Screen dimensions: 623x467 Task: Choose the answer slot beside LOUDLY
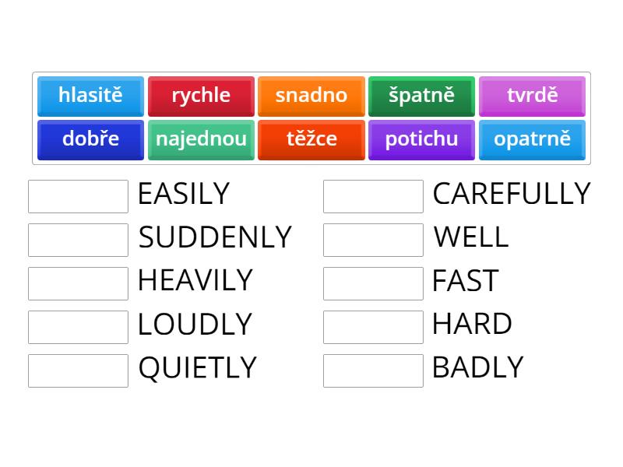pyautogui.click(x=78, y=327)
